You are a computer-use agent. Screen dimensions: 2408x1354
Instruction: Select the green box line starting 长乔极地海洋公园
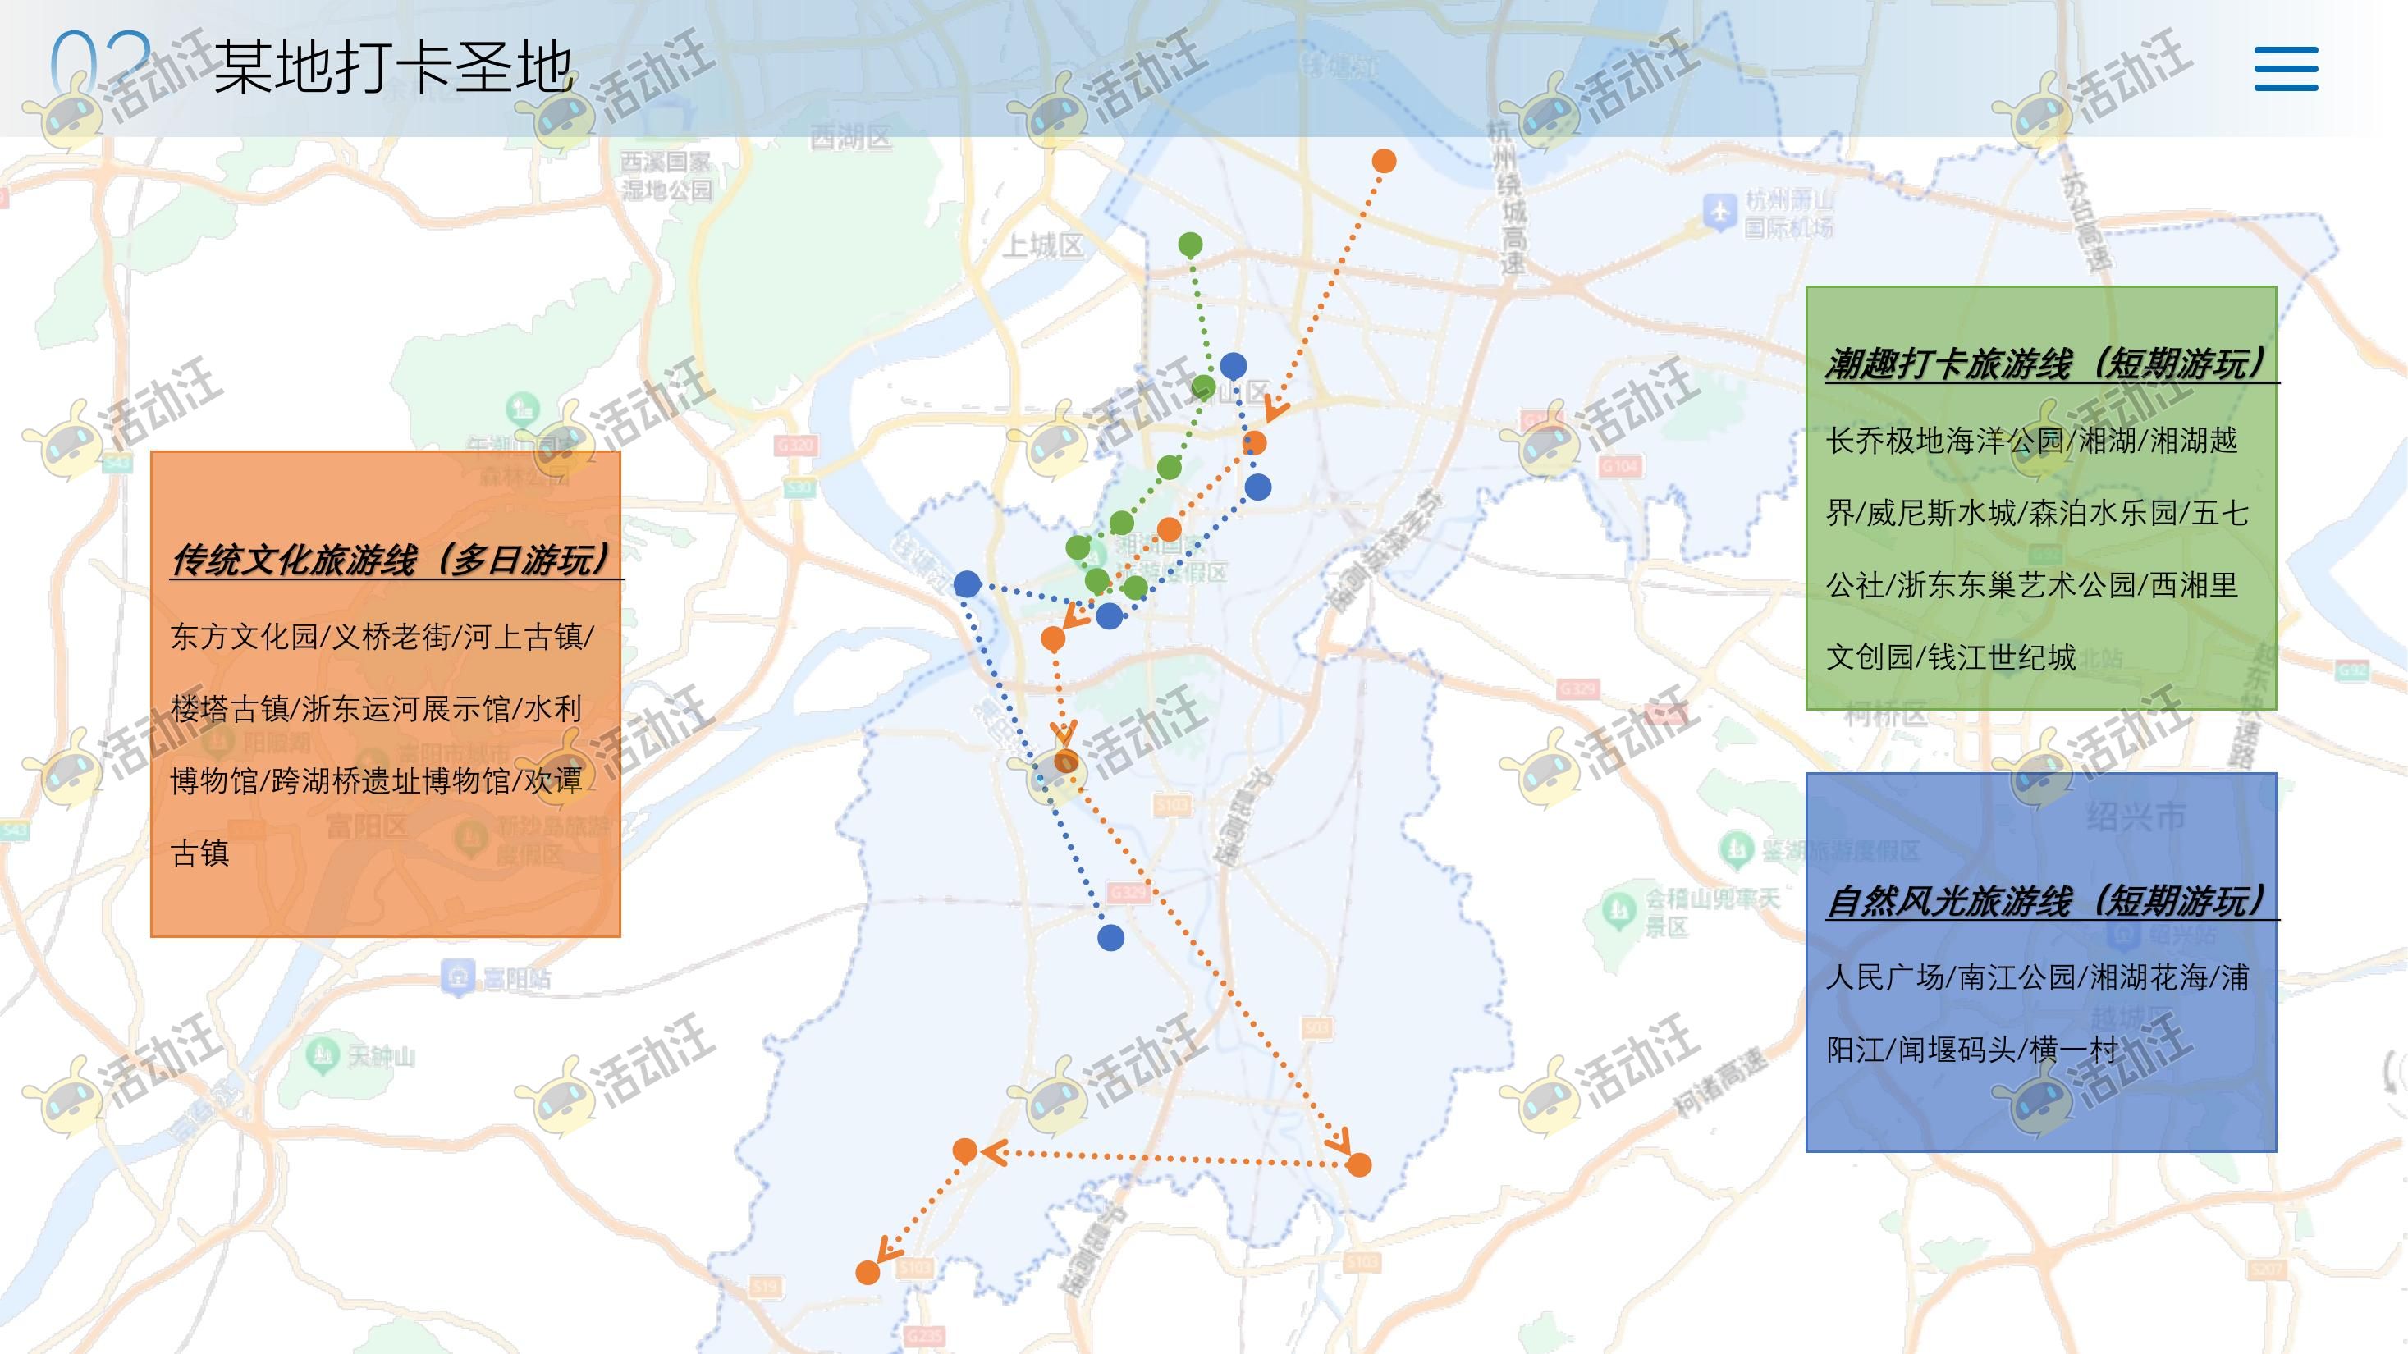(2032, 440)
